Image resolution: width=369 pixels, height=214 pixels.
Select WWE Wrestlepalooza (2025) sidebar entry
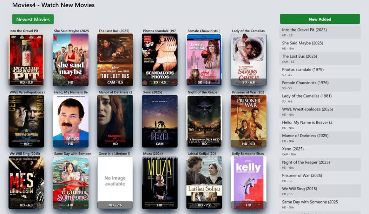pos(320,111)
